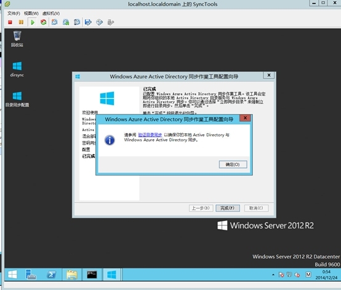Click the wizard title bar Windows icon

[x=78, y=76]
